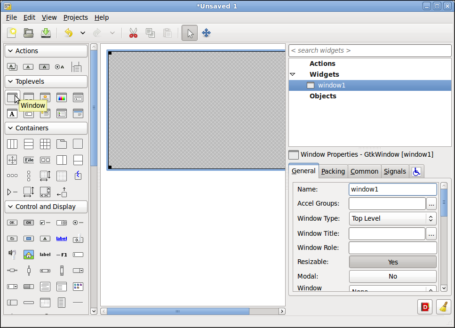Open the File menu
The height and width of the screenshot is (328, 455).
click(x=12, y=17)
